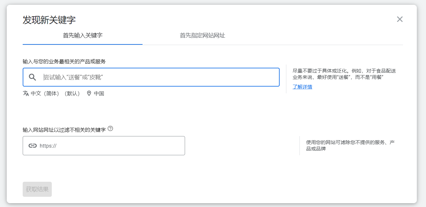The height and width of the screenshot is (207, 426).
Task: Close the 发现新关键字 dialog
Action: point(399,19)
